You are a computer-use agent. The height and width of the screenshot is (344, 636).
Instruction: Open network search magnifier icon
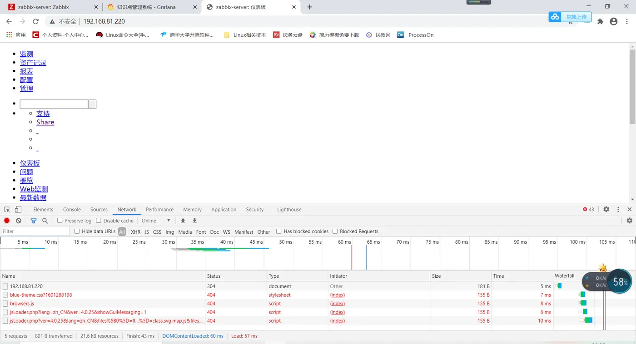pos(45,221)
